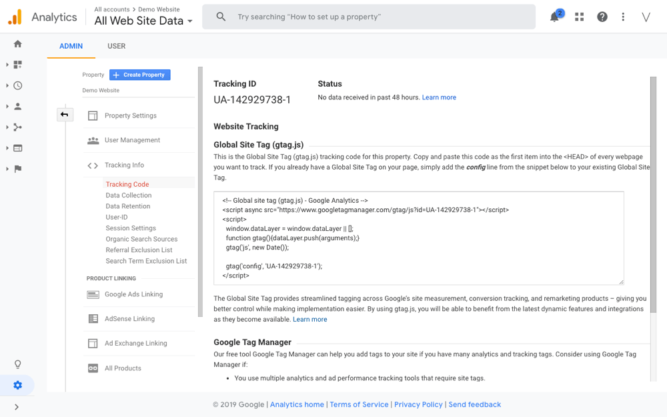Screen dimensions: 667x417
Task: Expand the Acquisition section arrow
Action: [7, 127]
